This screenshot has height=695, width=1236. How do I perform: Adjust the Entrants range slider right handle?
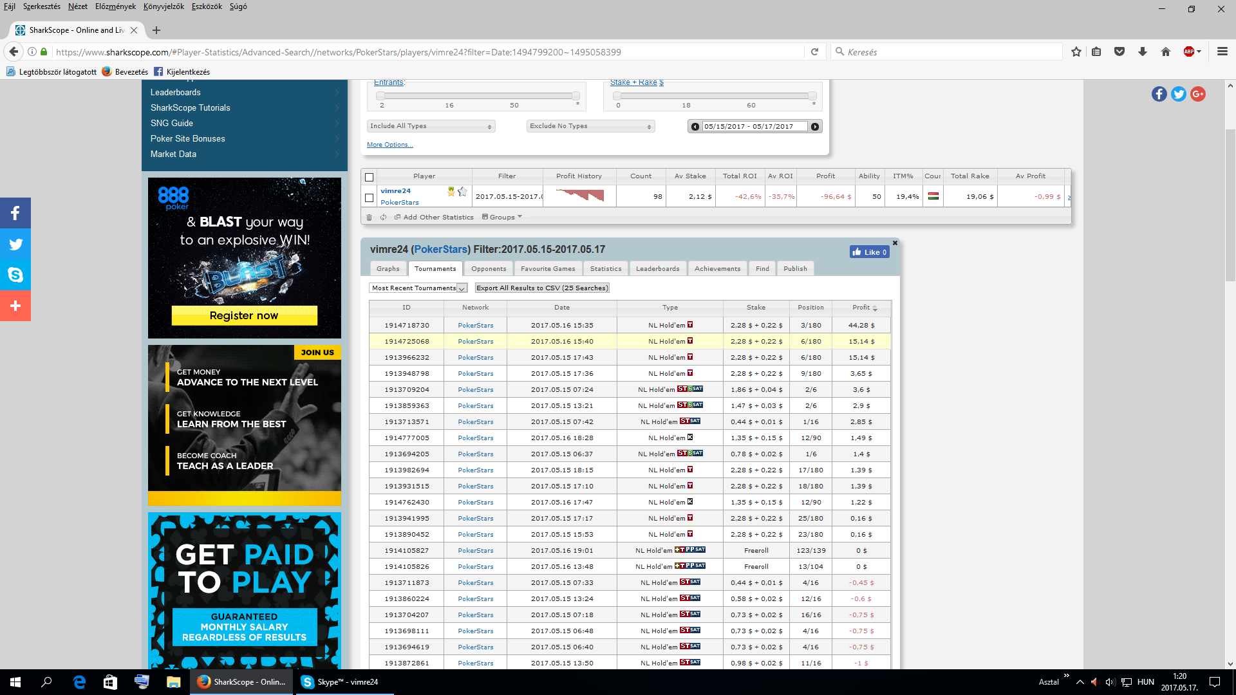[576, 96]
